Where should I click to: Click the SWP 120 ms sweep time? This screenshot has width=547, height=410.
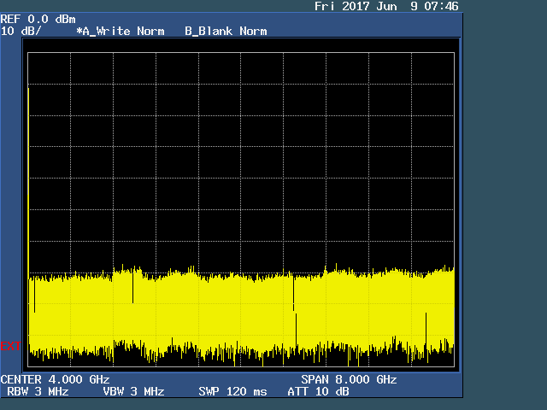[x=232, y=391]
